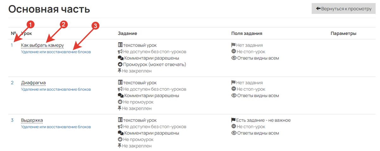Open 'Удаление или восстановление блоков' under Как выбрать камеру
The width and height of the screenshot is (380, 151).
[56, 52]
